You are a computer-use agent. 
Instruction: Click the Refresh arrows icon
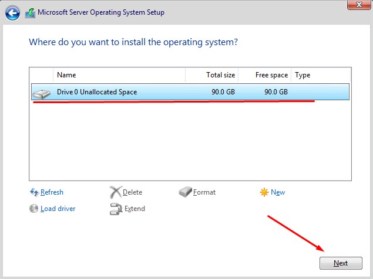pyautogui.click(x=33, y=192)
